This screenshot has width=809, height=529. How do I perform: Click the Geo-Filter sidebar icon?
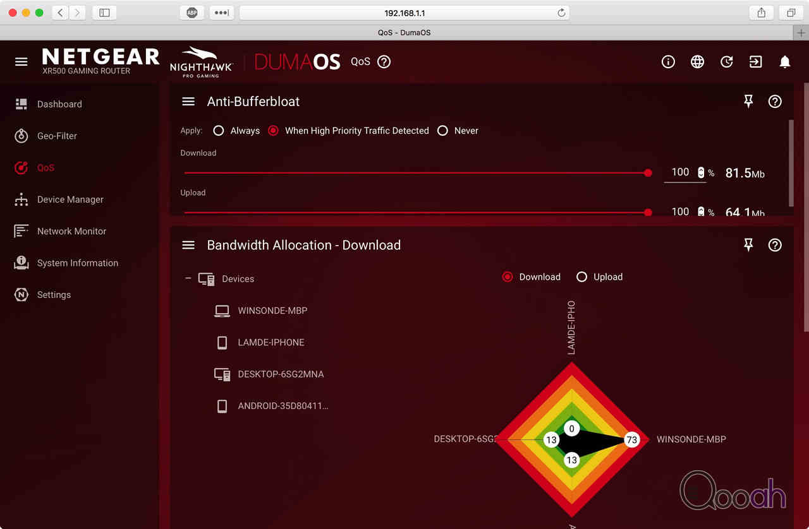click(x=21, y=136)
